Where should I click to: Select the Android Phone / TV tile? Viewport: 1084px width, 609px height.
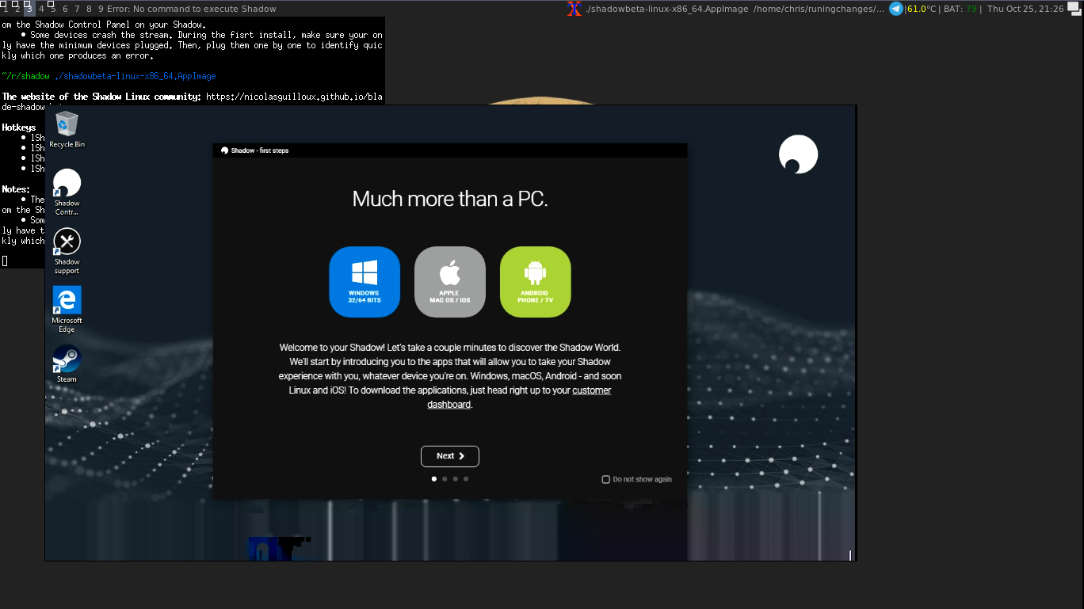pos(535,282)
